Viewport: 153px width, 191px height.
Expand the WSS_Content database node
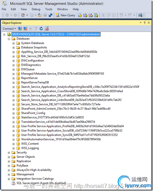[13, 144]
